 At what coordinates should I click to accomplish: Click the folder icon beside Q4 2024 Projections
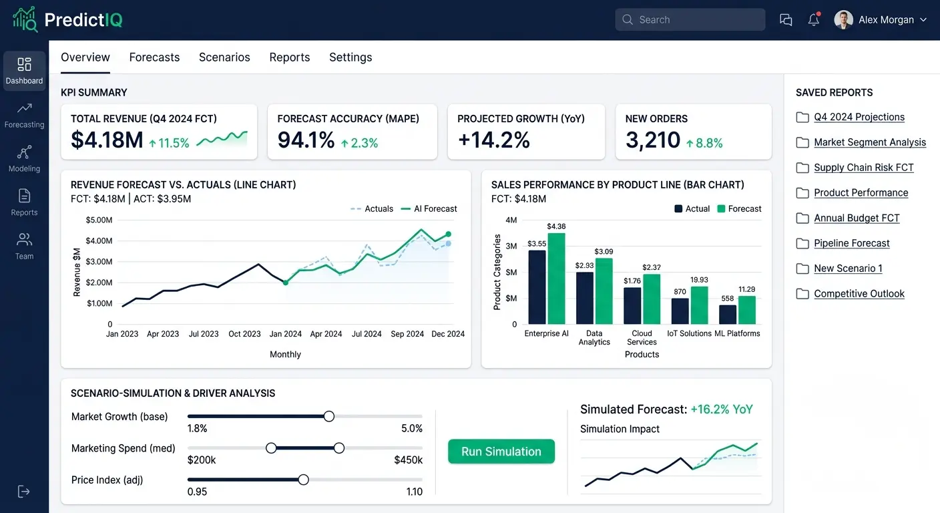pyautogui.click(x=802, y=118)
